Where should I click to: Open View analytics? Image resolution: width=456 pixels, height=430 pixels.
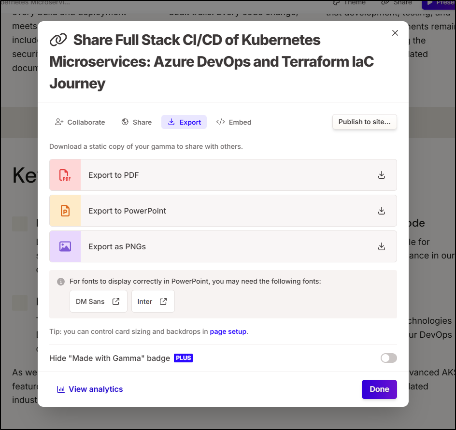tap(90, 389)
